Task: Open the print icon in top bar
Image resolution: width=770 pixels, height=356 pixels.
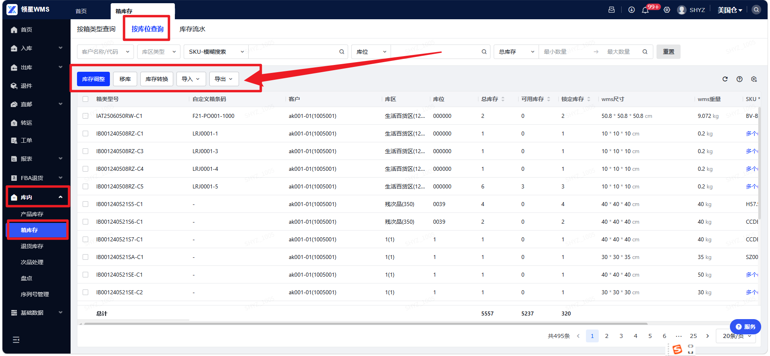Action: 612,10
